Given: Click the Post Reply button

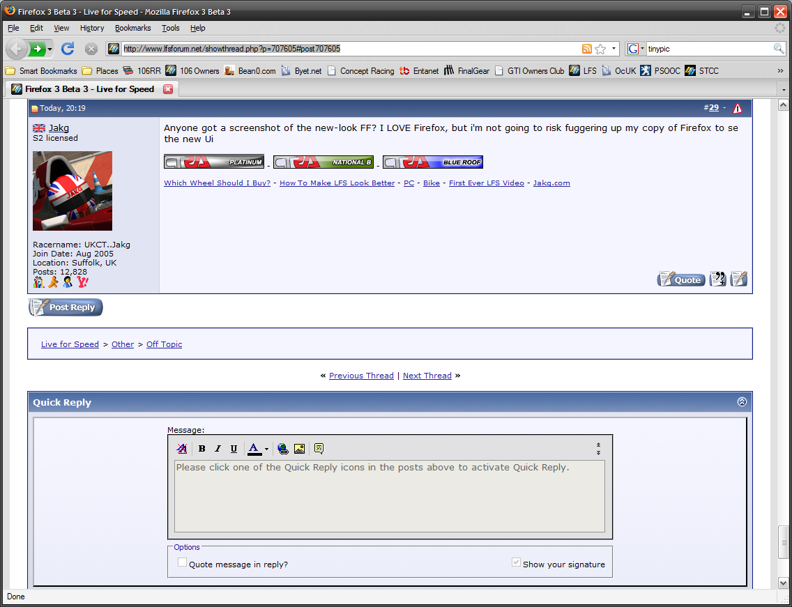Looking at the screenshot, I should coord(66,307).
